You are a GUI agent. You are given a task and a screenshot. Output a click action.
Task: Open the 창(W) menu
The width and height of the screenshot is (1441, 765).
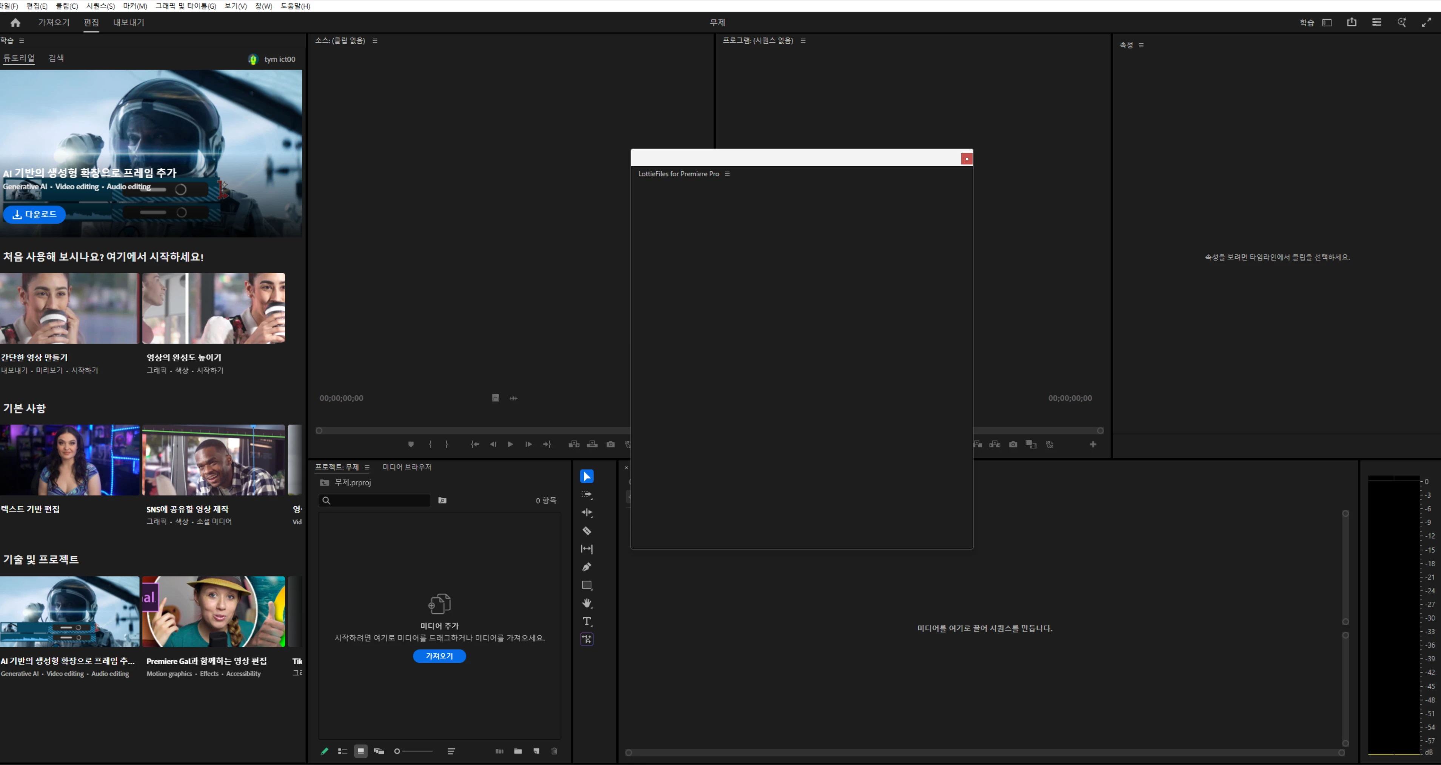(x=263, y=6)
